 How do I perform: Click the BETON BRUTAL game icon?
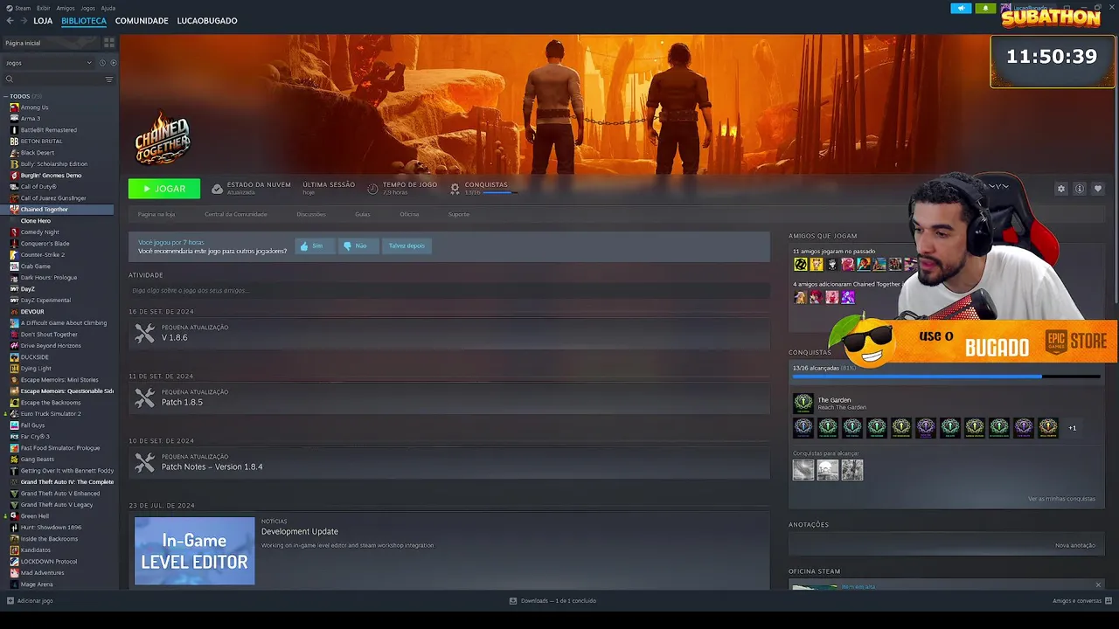tap(14, 142)
